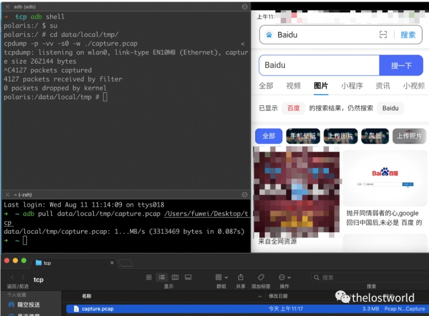Screen dimensions: 429x316
Task: Click the Pcap N...Capture kind cell
Action: point(405,309)
